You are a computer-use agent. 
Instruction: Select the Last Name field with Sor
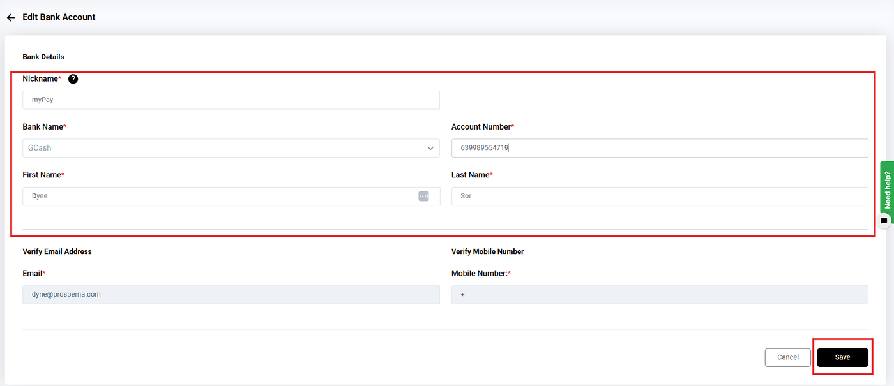659,196
